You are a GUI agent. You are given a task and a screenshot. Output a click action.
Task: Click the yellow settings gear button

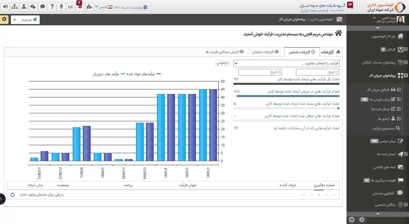click(4, 19)
